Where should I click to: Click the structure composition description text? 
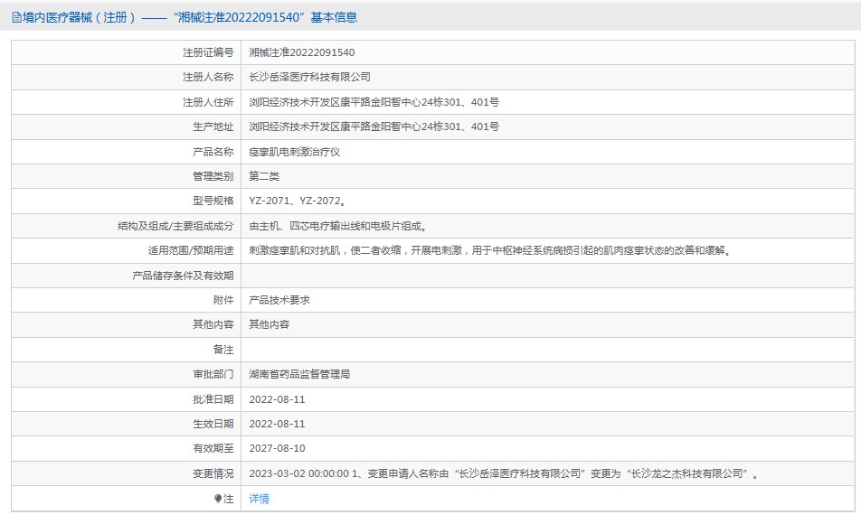coord(337,226)
